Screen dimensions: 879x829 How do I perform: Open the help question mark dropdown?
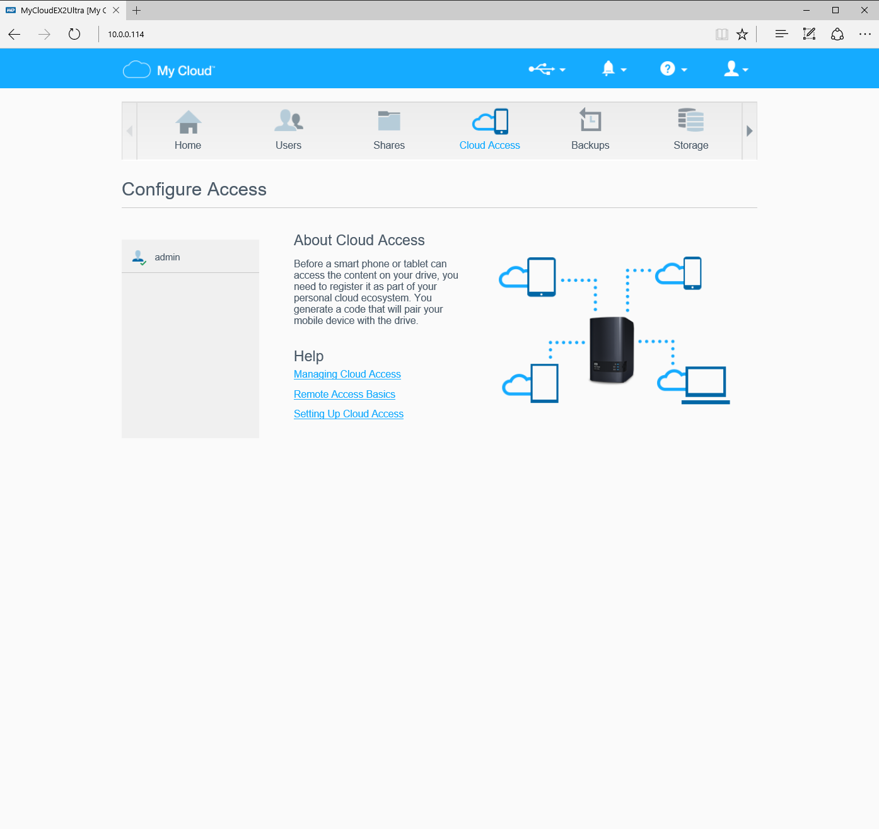coord(673,69)
